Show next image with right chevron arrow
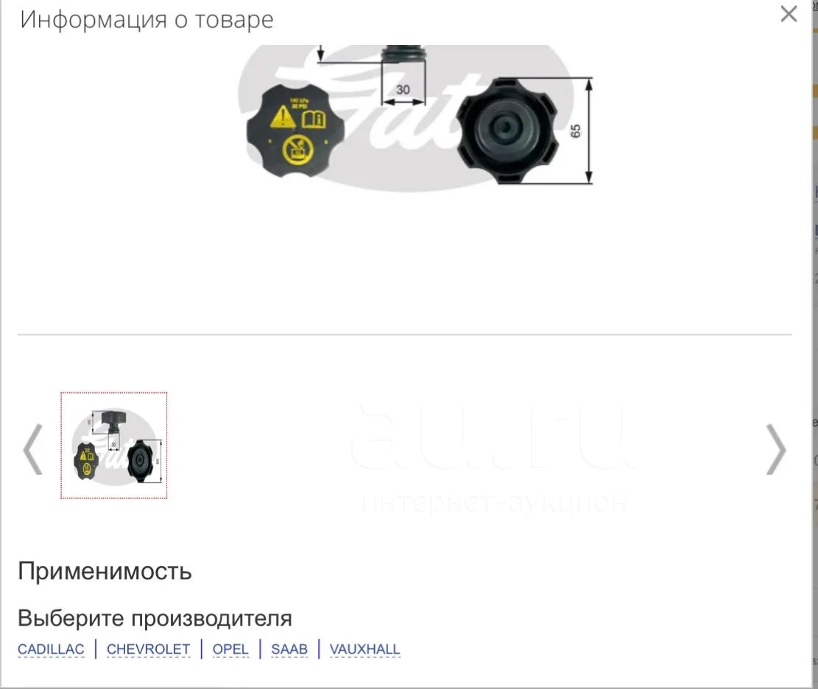Image resolution: width=818 pixels, height=689 pixels. [x=776, y=450]
